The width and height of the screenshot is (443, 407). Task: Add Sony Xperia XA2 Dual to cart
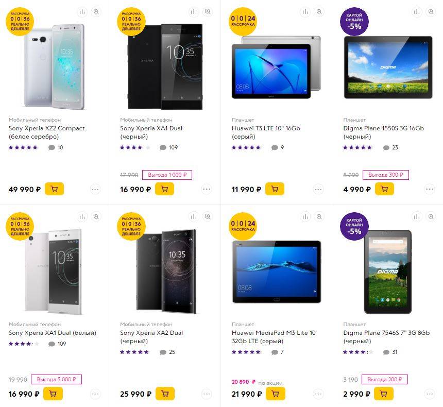click(165, 394)
